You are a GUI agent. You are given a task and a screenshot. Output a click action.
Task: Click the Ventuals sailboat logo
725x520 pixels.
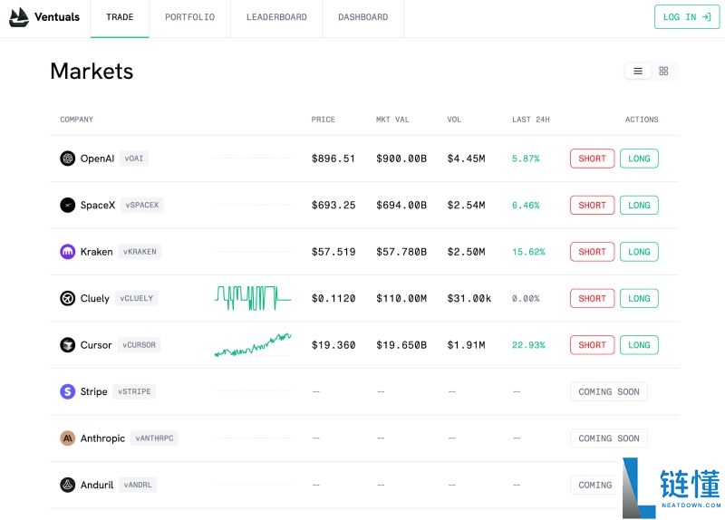(19, 17)
